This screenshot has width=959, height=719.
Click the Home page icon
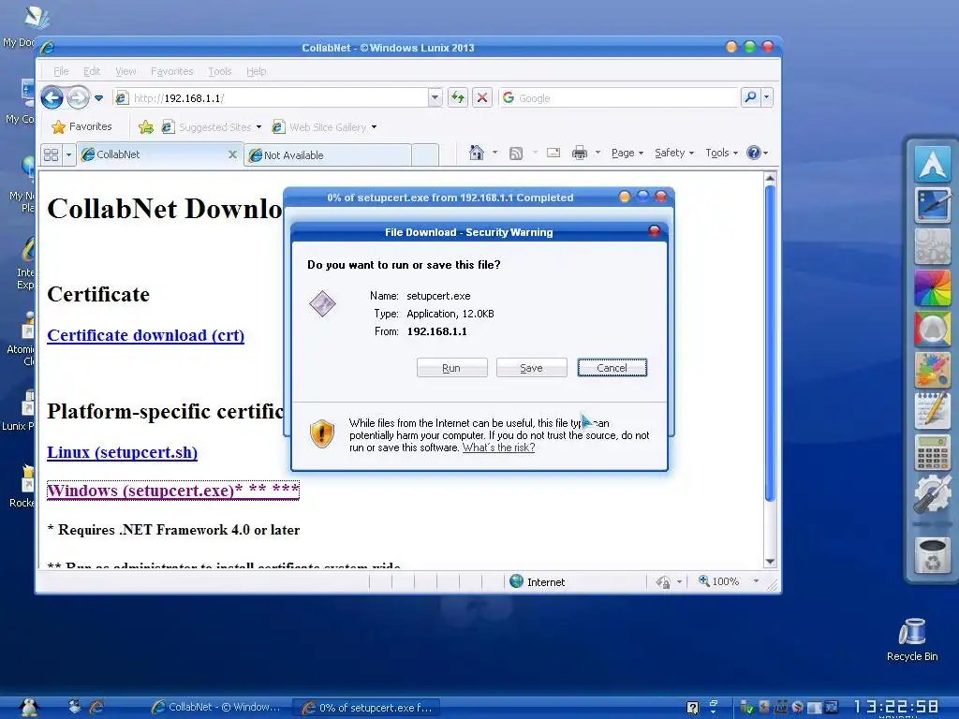477,153
